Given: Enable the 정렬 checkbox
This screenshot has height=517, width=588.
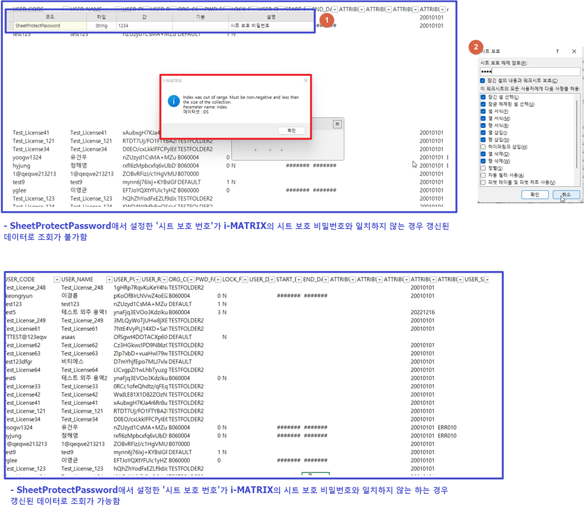Looking at the screenshot, I should [483, 168].
